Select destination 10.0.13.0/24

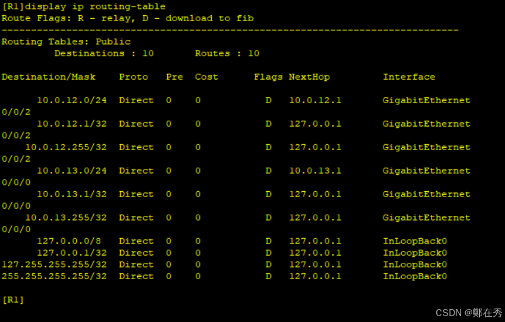click(72, 171)
